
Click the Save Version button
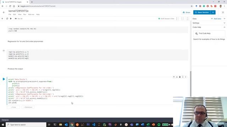202,12
